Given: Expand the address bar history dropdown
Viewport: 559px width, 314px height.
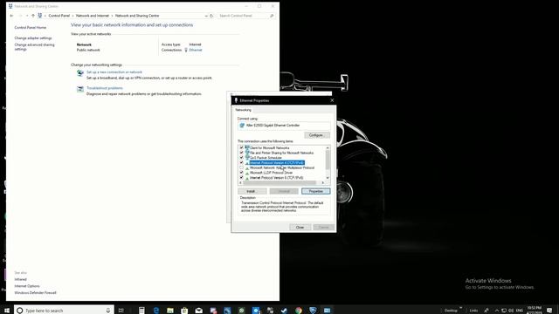Looking at the screenshot, I should 206,16.
